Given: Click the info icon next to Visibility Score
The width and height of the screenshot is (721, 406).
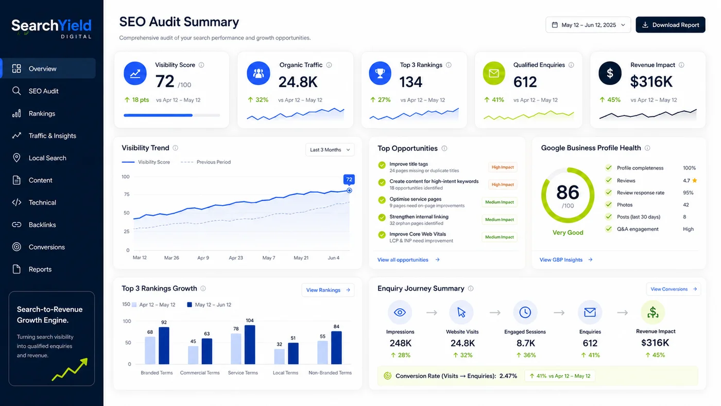Looking at the screenshot, I should pyautogui.click(x=201, y=65).
